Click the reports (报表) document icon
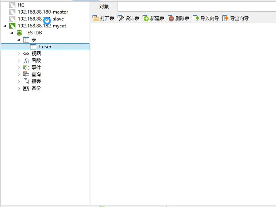 point(26,81)
